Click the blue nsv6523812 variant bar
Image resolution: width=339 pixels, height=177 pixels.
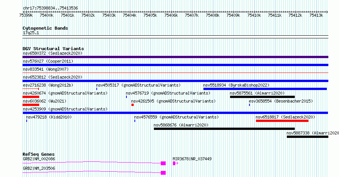pyautogui.click(x=175, y=81)
